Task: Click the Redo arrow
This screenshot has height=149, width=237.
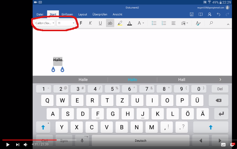Action: (227, 14)
